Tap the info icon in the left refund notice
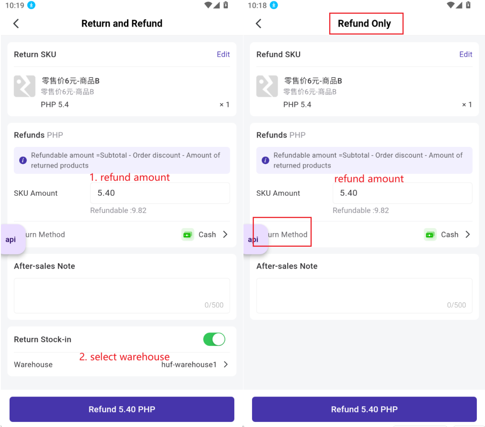Image resolution: width=485 pixels, height=427 pixels. click(23, 161)
